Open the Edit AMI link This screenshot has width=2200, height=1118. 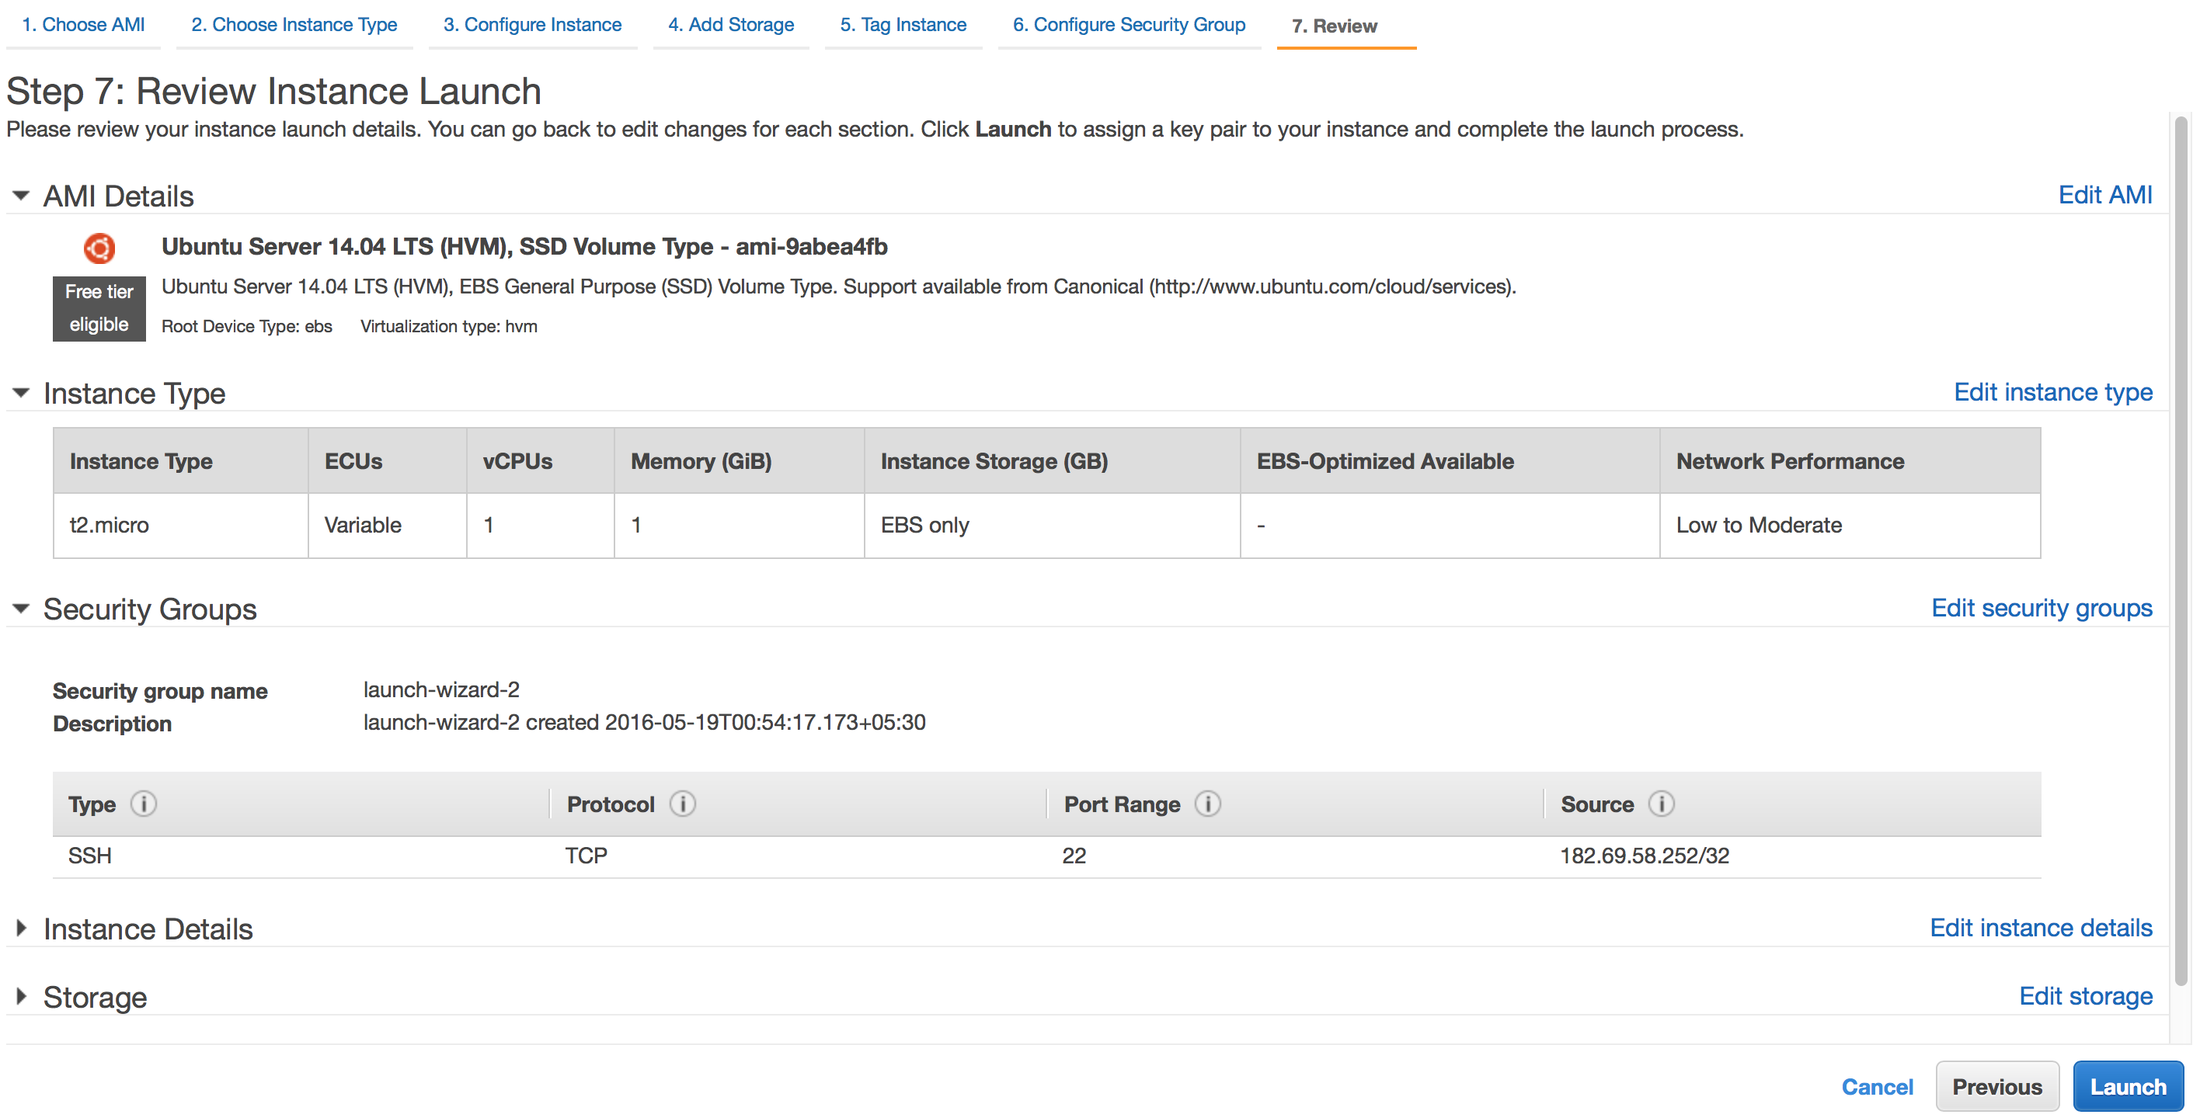coord(2104,196)
